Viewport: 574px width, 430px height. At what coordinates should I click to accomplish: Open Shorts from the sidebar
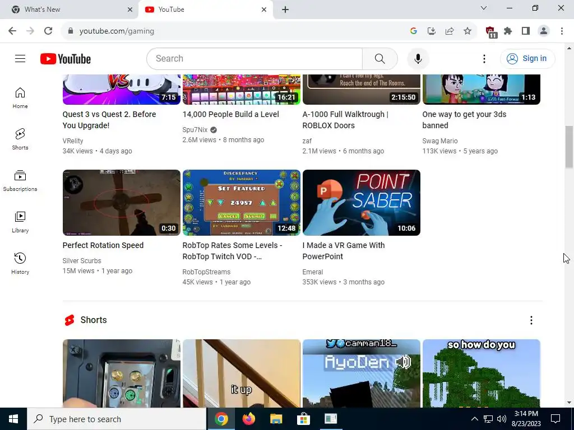[x=20, y=139]
